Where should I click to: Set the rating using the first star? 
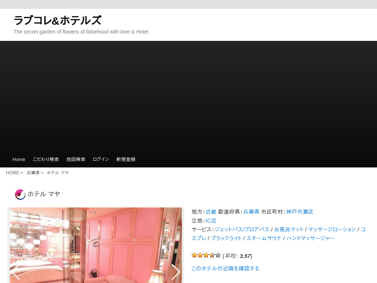pos(194,255)
